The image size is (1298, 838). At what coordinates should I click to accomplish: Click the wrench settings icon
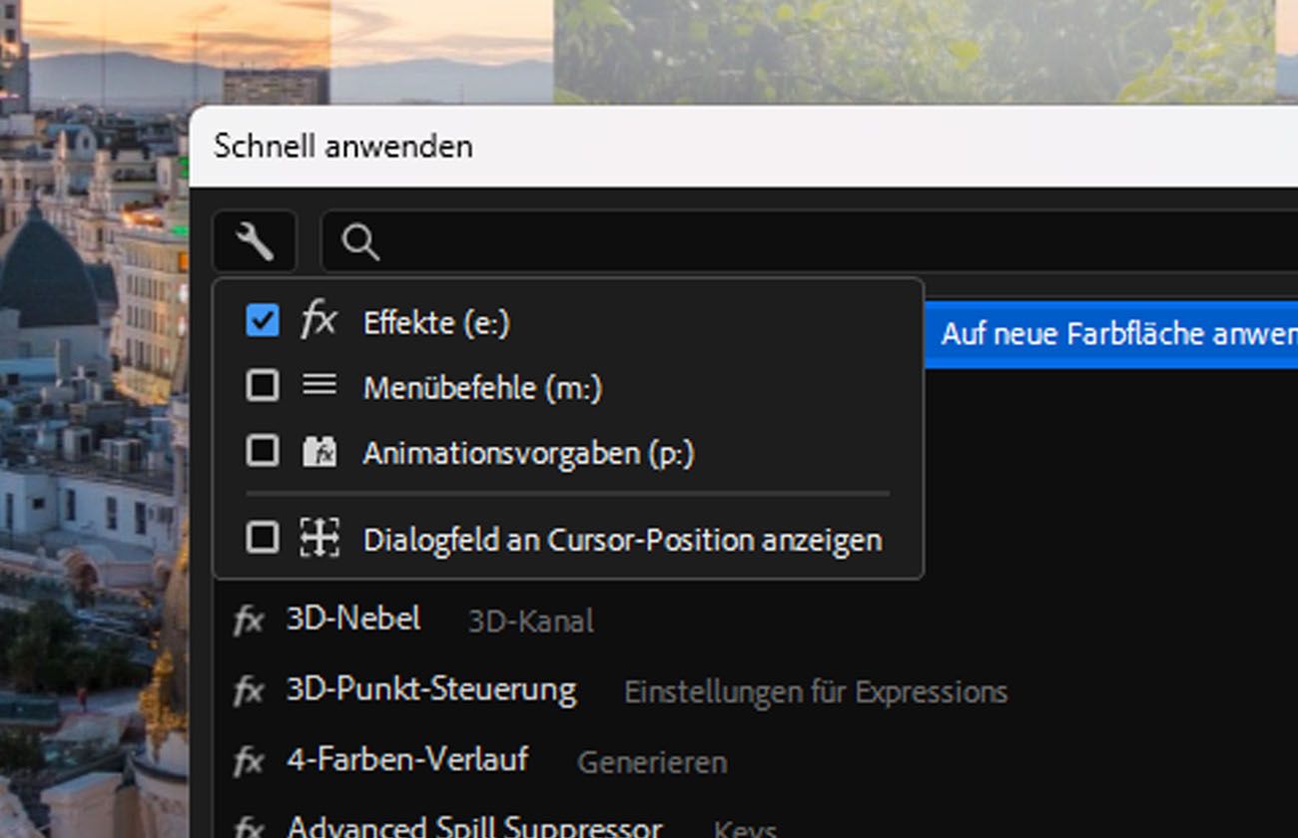pyautogui.click(x=255, y=241)
